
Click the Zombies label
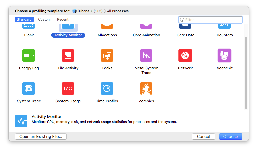146,101
